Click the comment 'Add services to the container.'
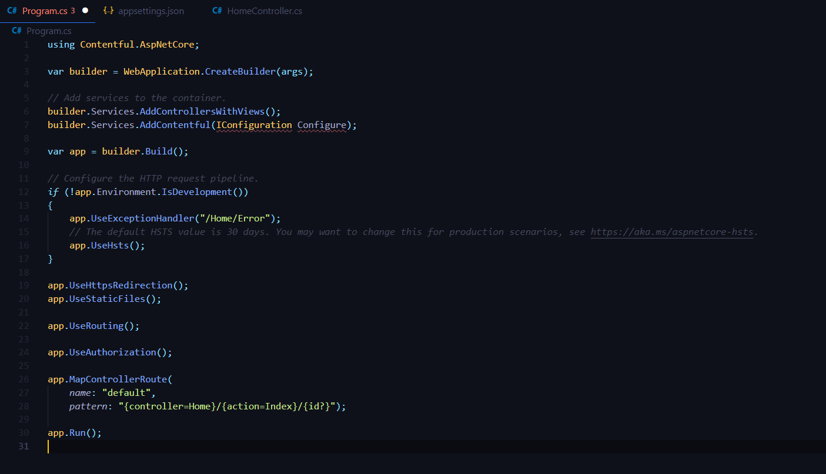 [136, 98]
